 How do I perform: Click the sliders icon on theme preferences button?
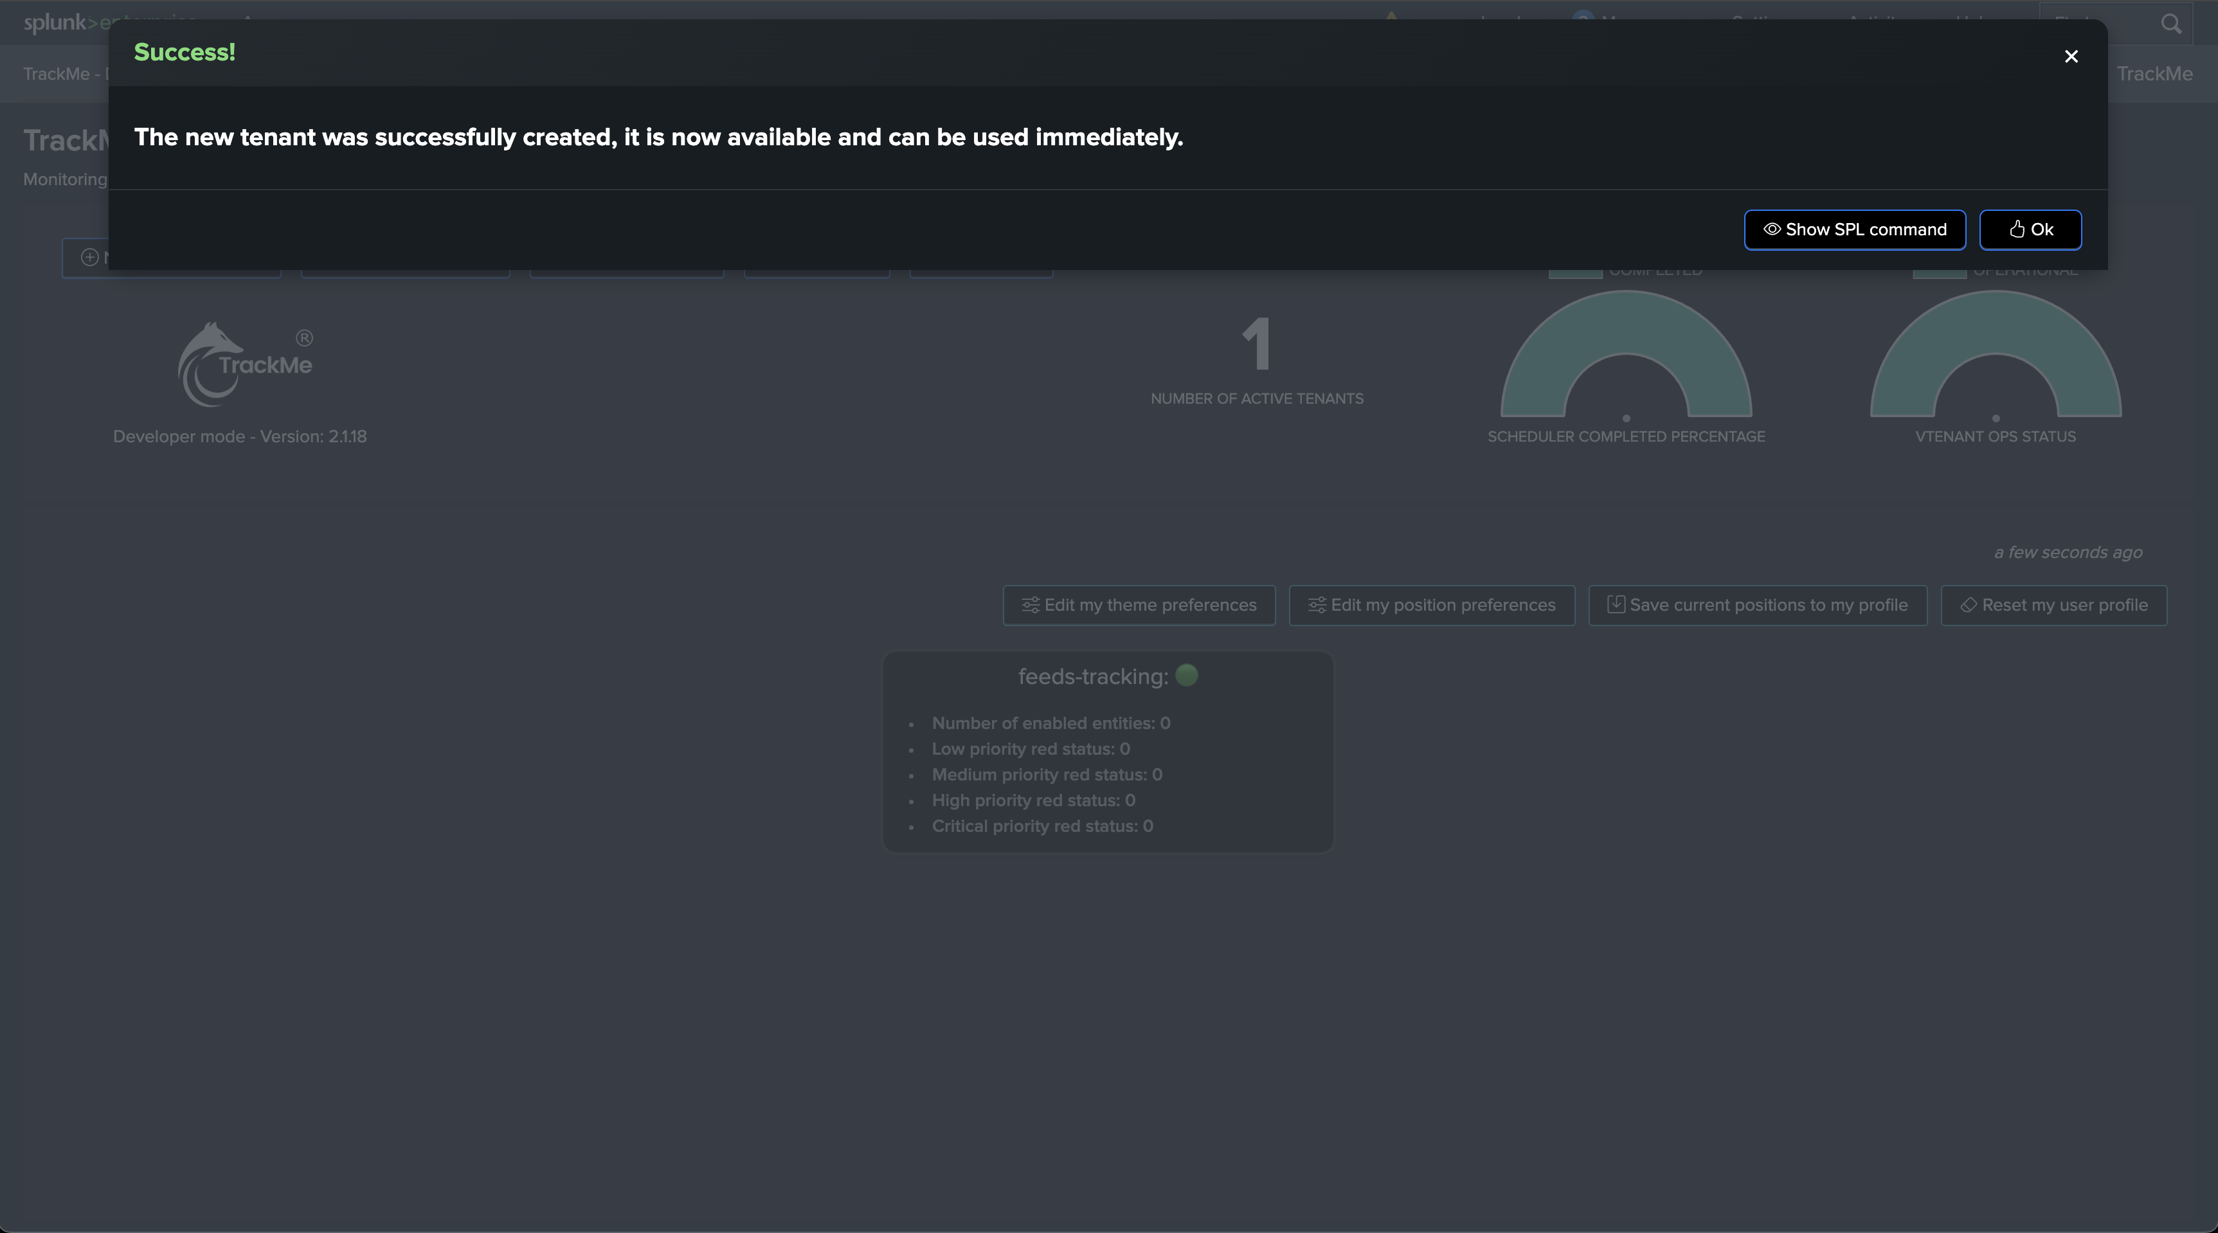point(1031,606)
